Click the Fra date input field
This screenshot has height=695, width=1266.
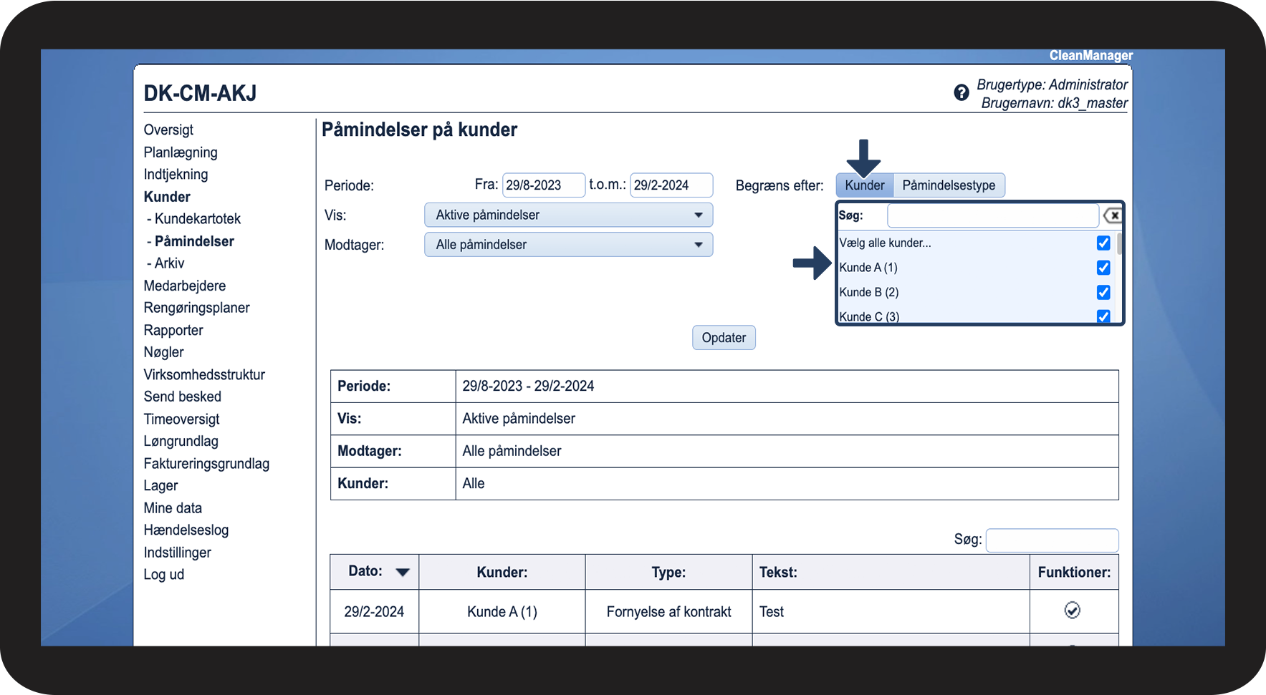click(x=543, y=185)
